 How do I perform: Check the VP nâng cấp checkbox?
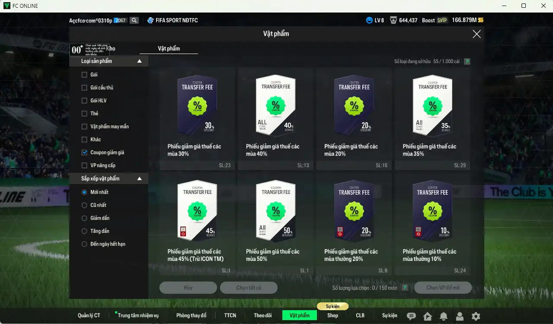tap(84, 165)
